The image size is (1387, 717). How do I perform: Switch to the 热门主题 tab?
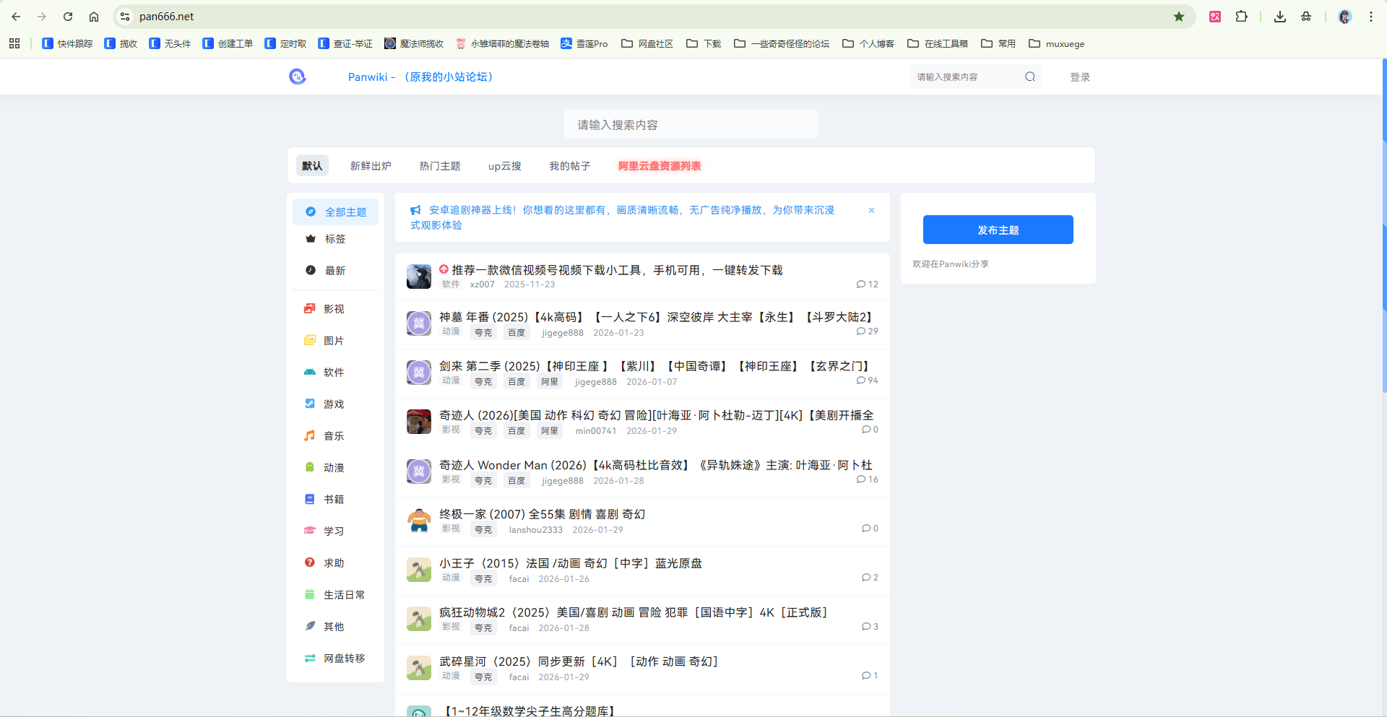(x=440, y=166)
